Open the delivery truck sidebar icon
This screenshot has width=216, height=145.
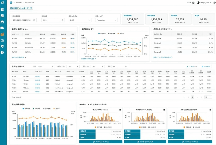click(x=2, y=28)
